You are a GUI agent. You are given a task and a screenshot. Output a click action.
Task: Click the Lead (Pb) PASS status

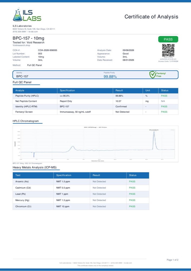tap(132, 194)
